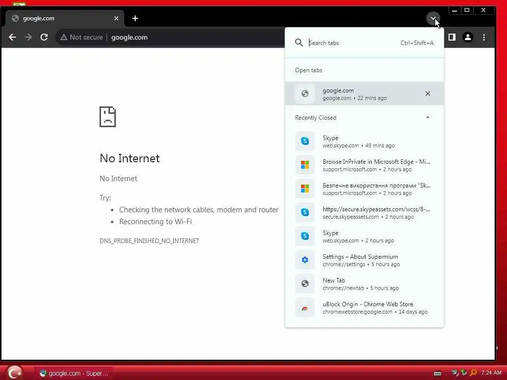Viewport: 507px width, 380px height.
Task: Click the No Internet heading
Action: click(x=130, y=158)
